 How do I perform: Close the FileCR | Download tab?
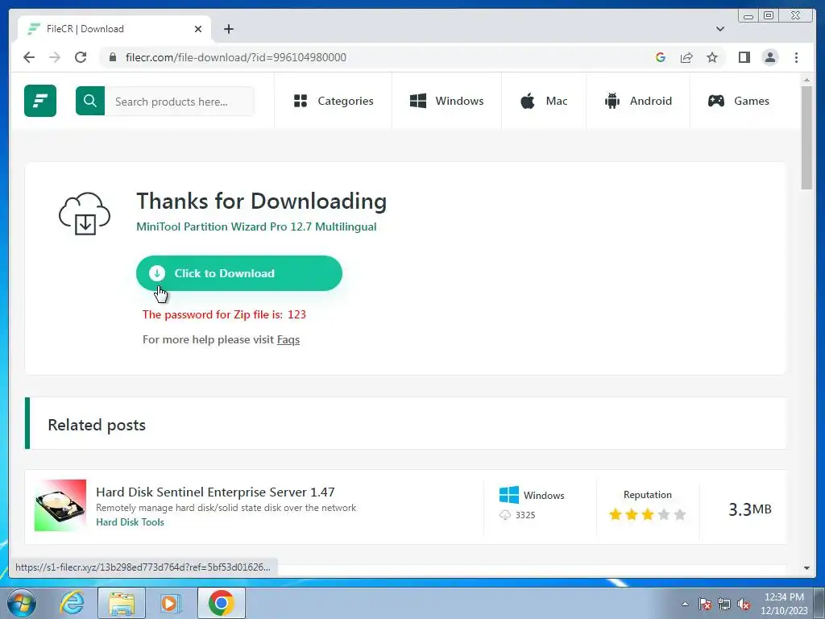(198, 29)
